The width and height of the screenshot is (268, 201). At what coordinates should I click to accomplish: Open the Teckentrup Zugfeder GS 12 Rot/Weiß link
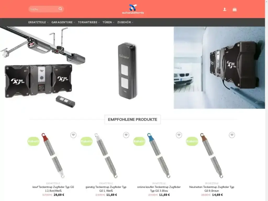(x=53, y=189)
